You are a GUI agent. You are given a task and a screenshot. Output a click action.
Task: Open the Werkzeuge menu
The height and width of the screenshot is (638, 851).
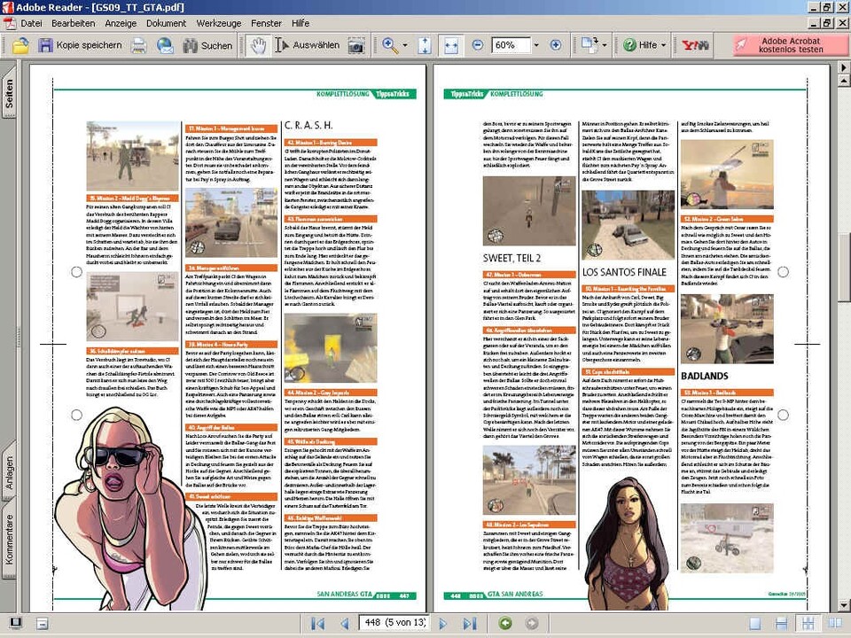[219, 23]
